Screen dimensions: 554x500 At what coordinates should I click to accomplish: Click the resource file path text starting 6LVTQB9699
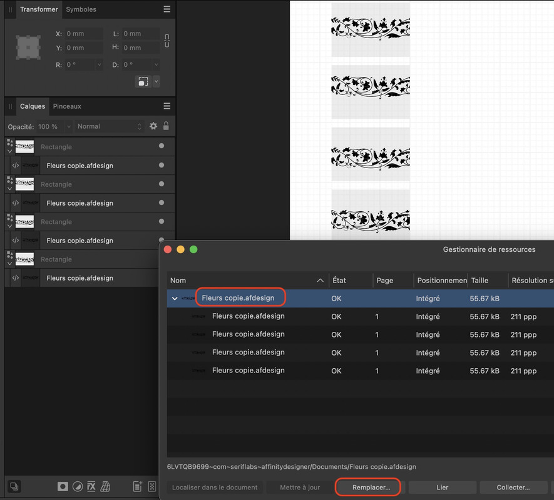[292, 466]
